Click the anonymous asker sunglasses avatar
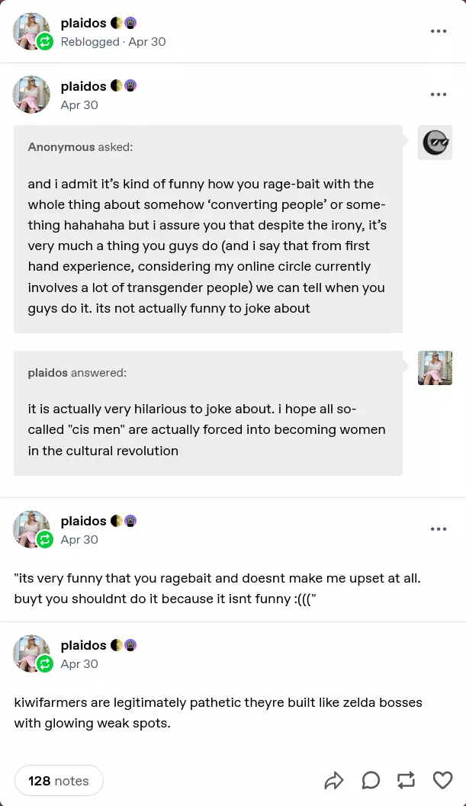 (435, 143)
